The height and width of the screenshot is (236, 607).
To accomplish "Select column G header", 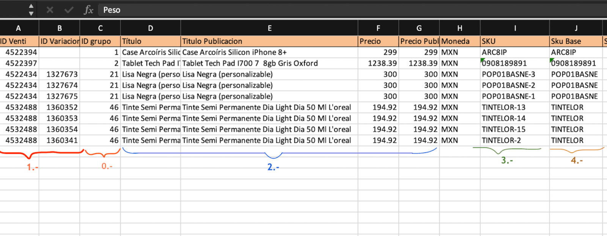I will 419,28.
